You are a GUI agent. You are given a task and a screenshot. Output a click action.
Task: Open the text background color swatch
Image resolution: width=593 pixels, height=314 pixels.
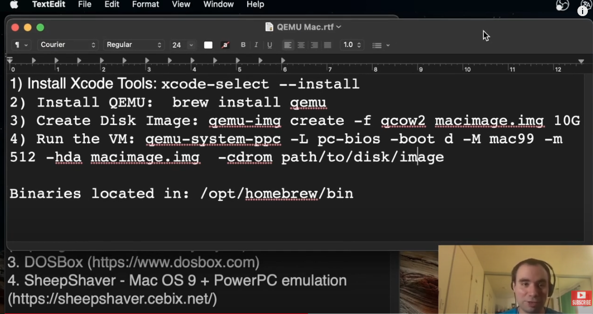[225, 45]
